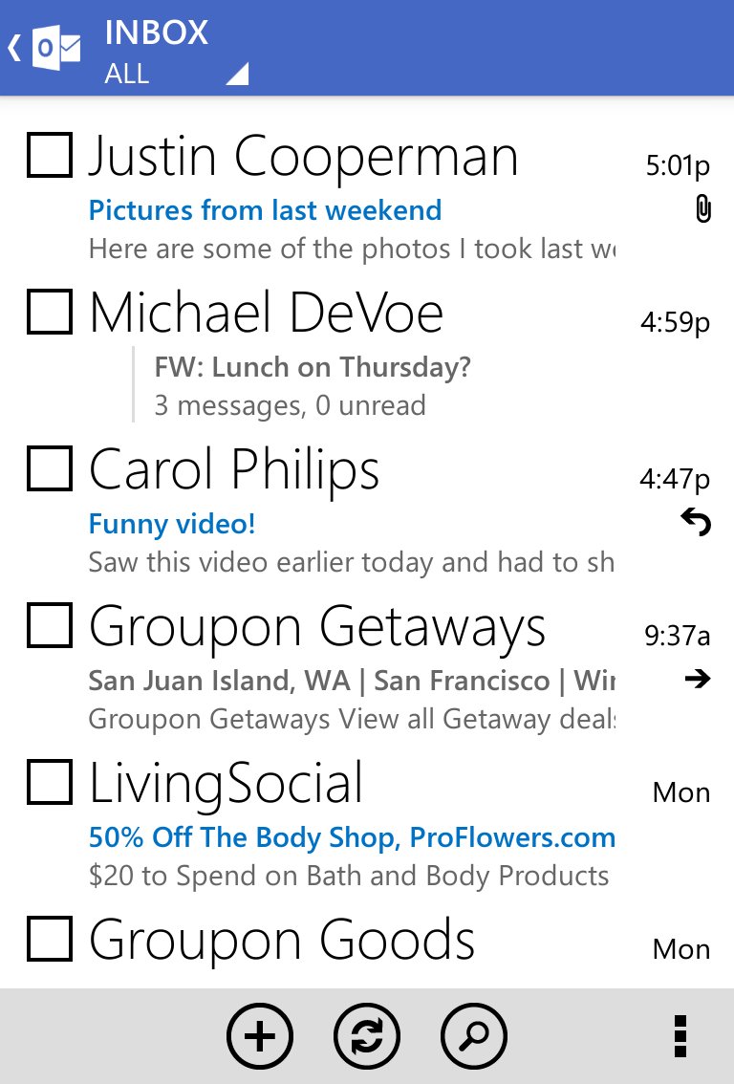The width and height of the screenshot is (734, 1084).
Task: Tap the new email plus icon
Action: click(260, 1036)
